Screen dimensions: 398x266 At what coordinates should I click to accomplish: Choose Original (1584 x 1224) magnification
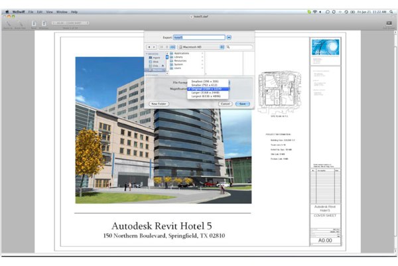(208, 89)
